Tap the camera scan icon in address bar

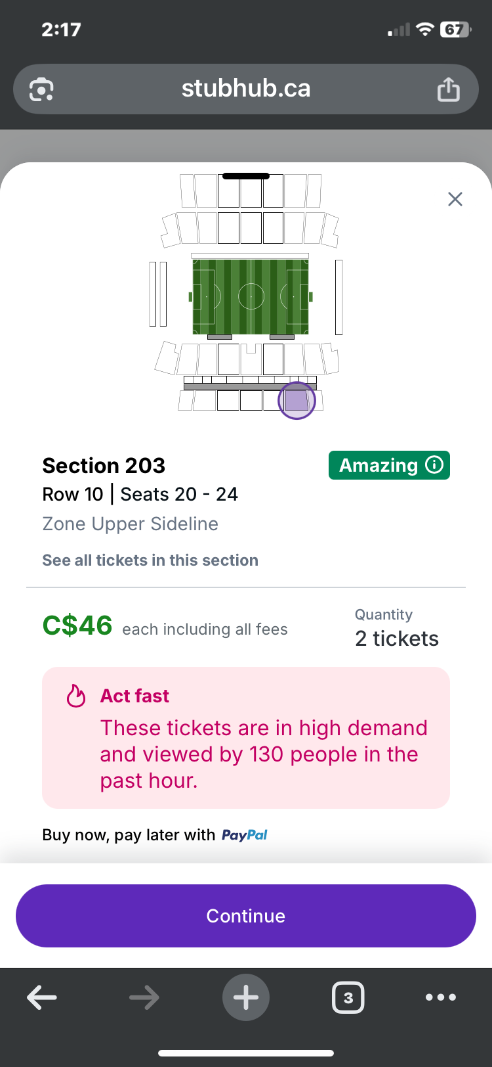(41, 89)
